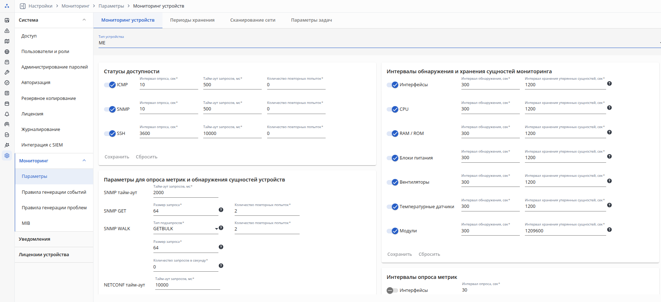The width and height of the screenshot is (661, 302).
Task: Switch to the Сканирование сети tab
Action: (x=253, y=20)
